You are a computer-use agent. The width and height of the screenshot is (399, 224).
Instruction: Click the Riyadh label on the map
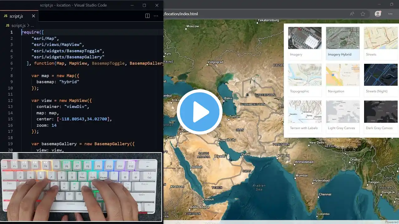(220, 156)
